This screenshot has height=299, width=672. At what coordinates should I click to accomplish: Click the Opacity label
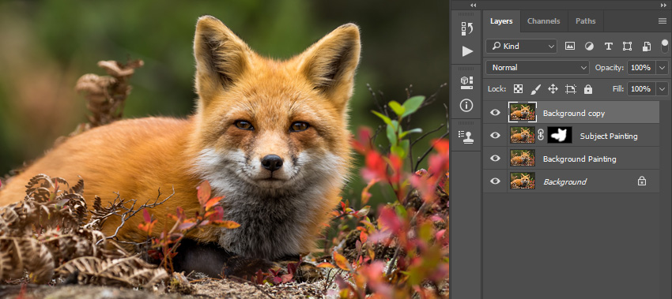tap(610, 68)
